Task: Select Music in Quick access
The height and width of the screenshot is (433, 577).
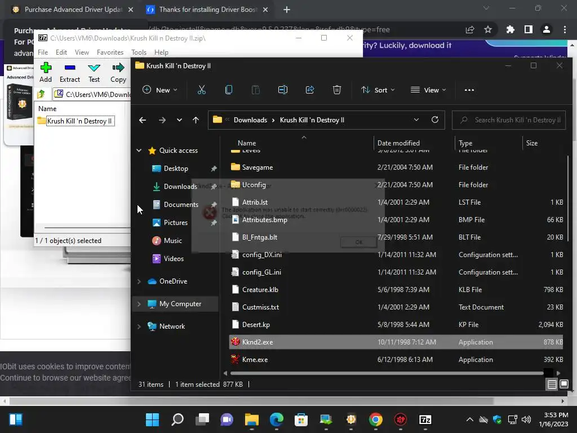Action: 173,240
